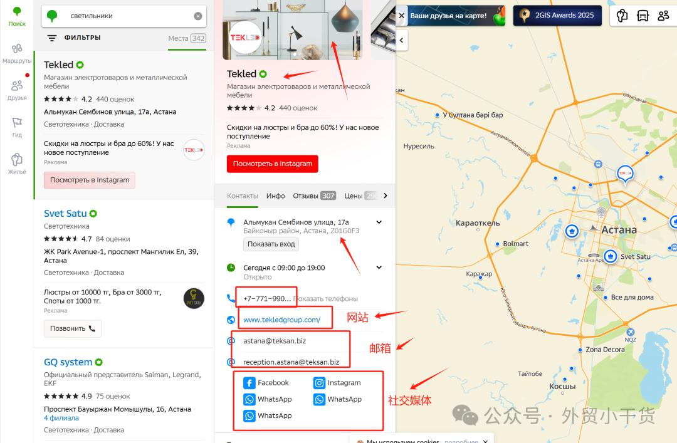This screenshot has width=677, height=443.
Task: Collapse the side panel with left chevron
Action: (x=402, y=40)
